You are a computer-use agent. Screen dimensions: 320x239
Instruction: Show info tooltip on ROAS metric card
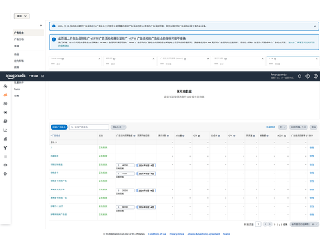tap(185, 59)
